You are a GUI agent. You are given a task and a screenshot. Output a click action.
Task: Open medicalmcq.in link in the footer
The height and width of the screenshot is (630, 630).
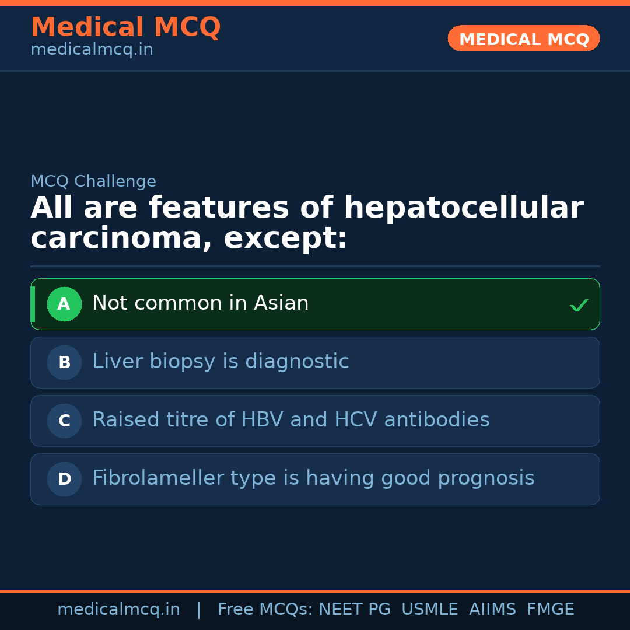coord(118,610)
